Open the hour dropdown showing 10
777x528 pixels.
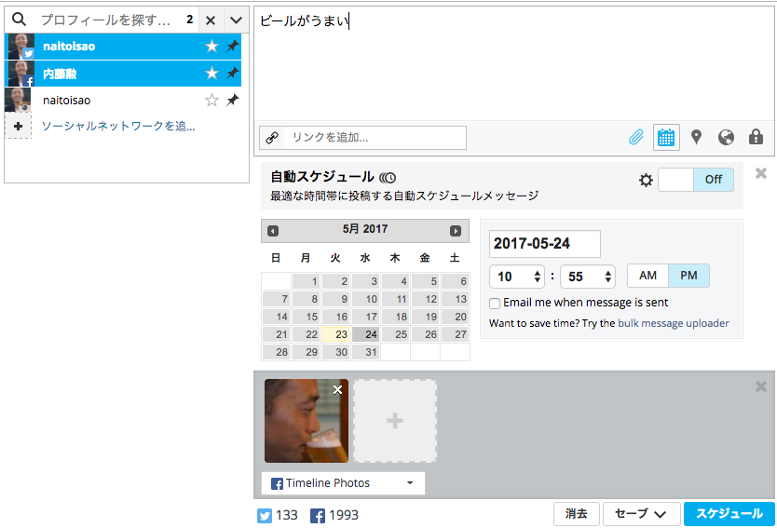517,277
